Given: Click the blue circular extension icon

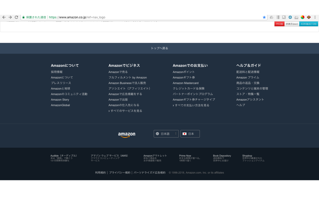Looking at the screenshot, I should point(290,17).
